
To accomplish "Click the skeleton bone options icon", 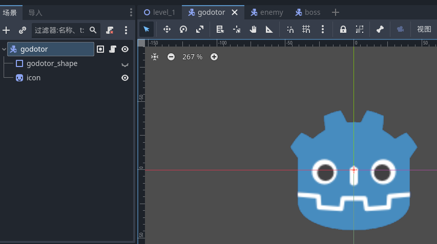I will [x=380, y=30].
